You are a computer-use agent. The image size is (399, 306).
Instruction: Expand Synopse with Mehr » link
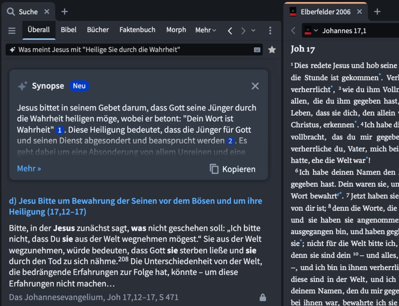pos(29,169)
